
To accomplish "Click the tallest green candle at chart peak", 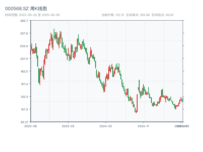I will click(x=54, y=33).
